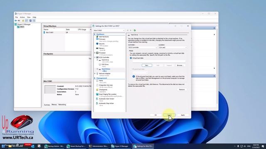
Task: Click the Browse button
Action: click(180, 65)
